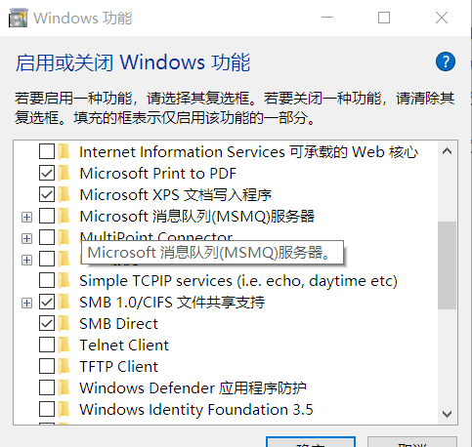This screenshot has height=447, width=472.
Task: Click folder icon beside Simple TCPIP services
Action: coord(64,280)
